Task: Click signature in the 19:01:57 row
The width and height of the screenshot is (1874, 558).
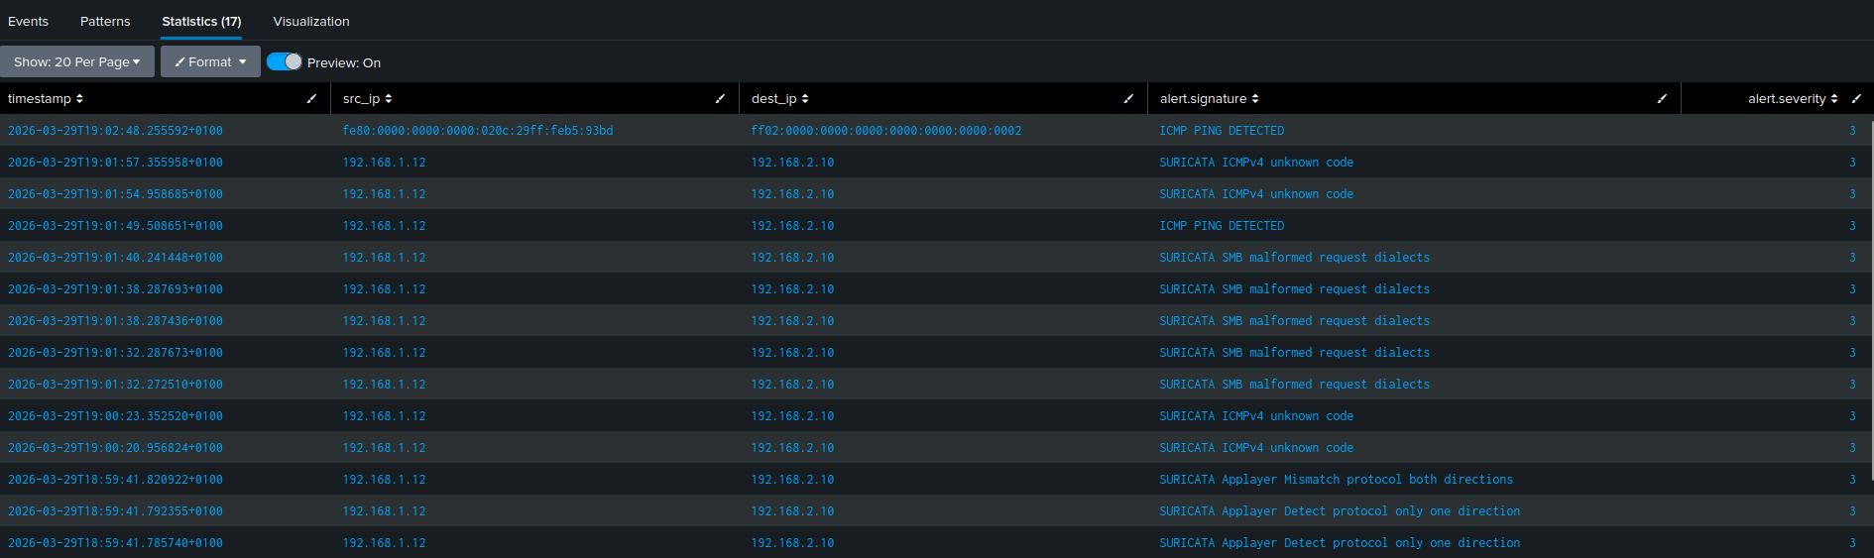Action: coord(1256,162)
